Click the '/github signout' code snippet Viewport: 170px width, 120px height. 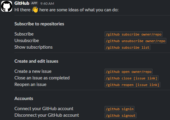point(120,116)
